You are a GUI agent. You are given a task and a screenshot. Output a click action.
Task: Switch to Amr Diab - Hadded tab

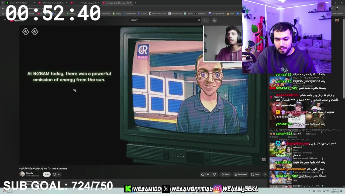click(53, 3)
